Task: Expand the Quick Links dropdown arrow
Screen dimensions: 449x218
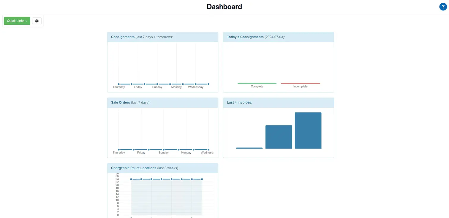Action: coord(26,21)
